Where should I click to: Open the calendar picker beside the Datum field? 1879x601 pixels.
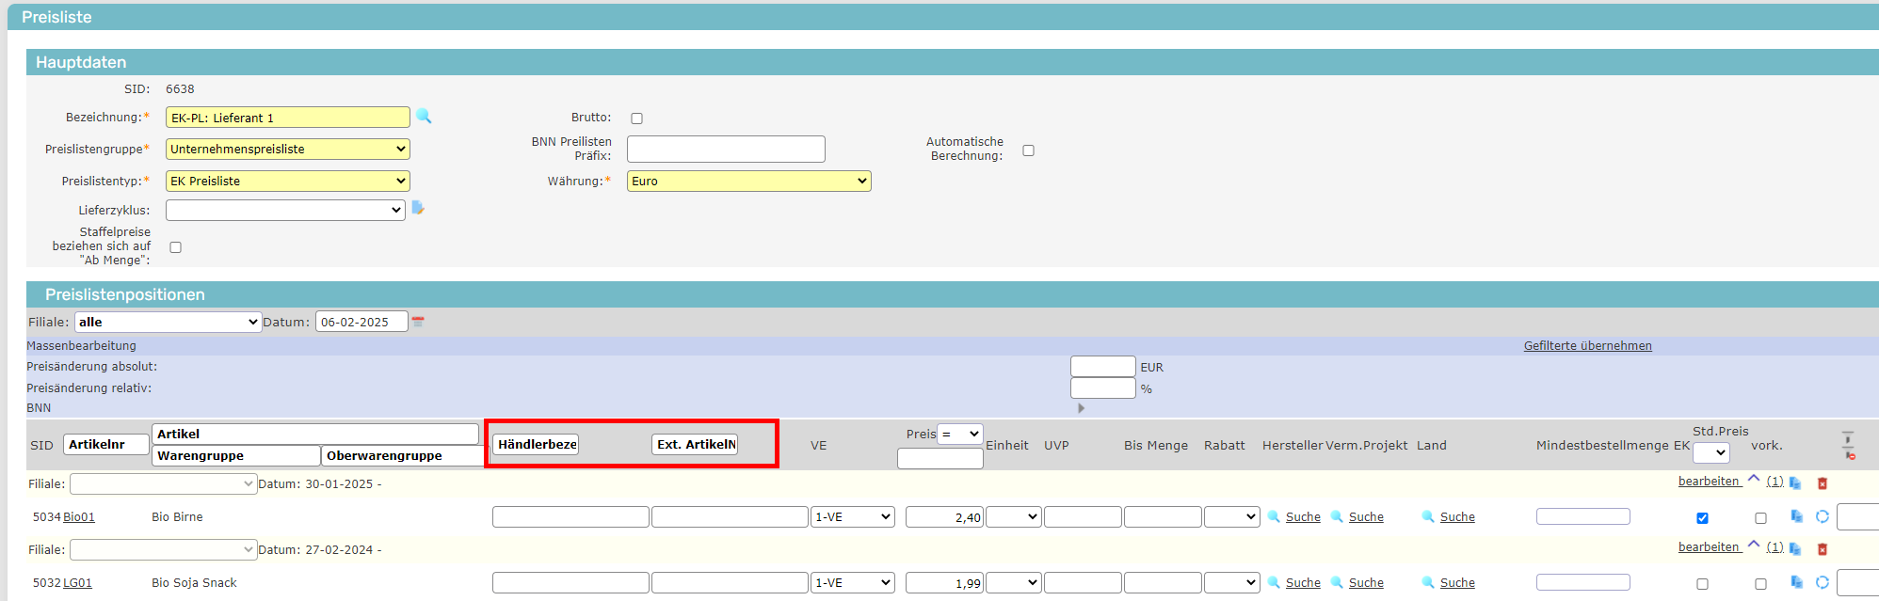418,322
